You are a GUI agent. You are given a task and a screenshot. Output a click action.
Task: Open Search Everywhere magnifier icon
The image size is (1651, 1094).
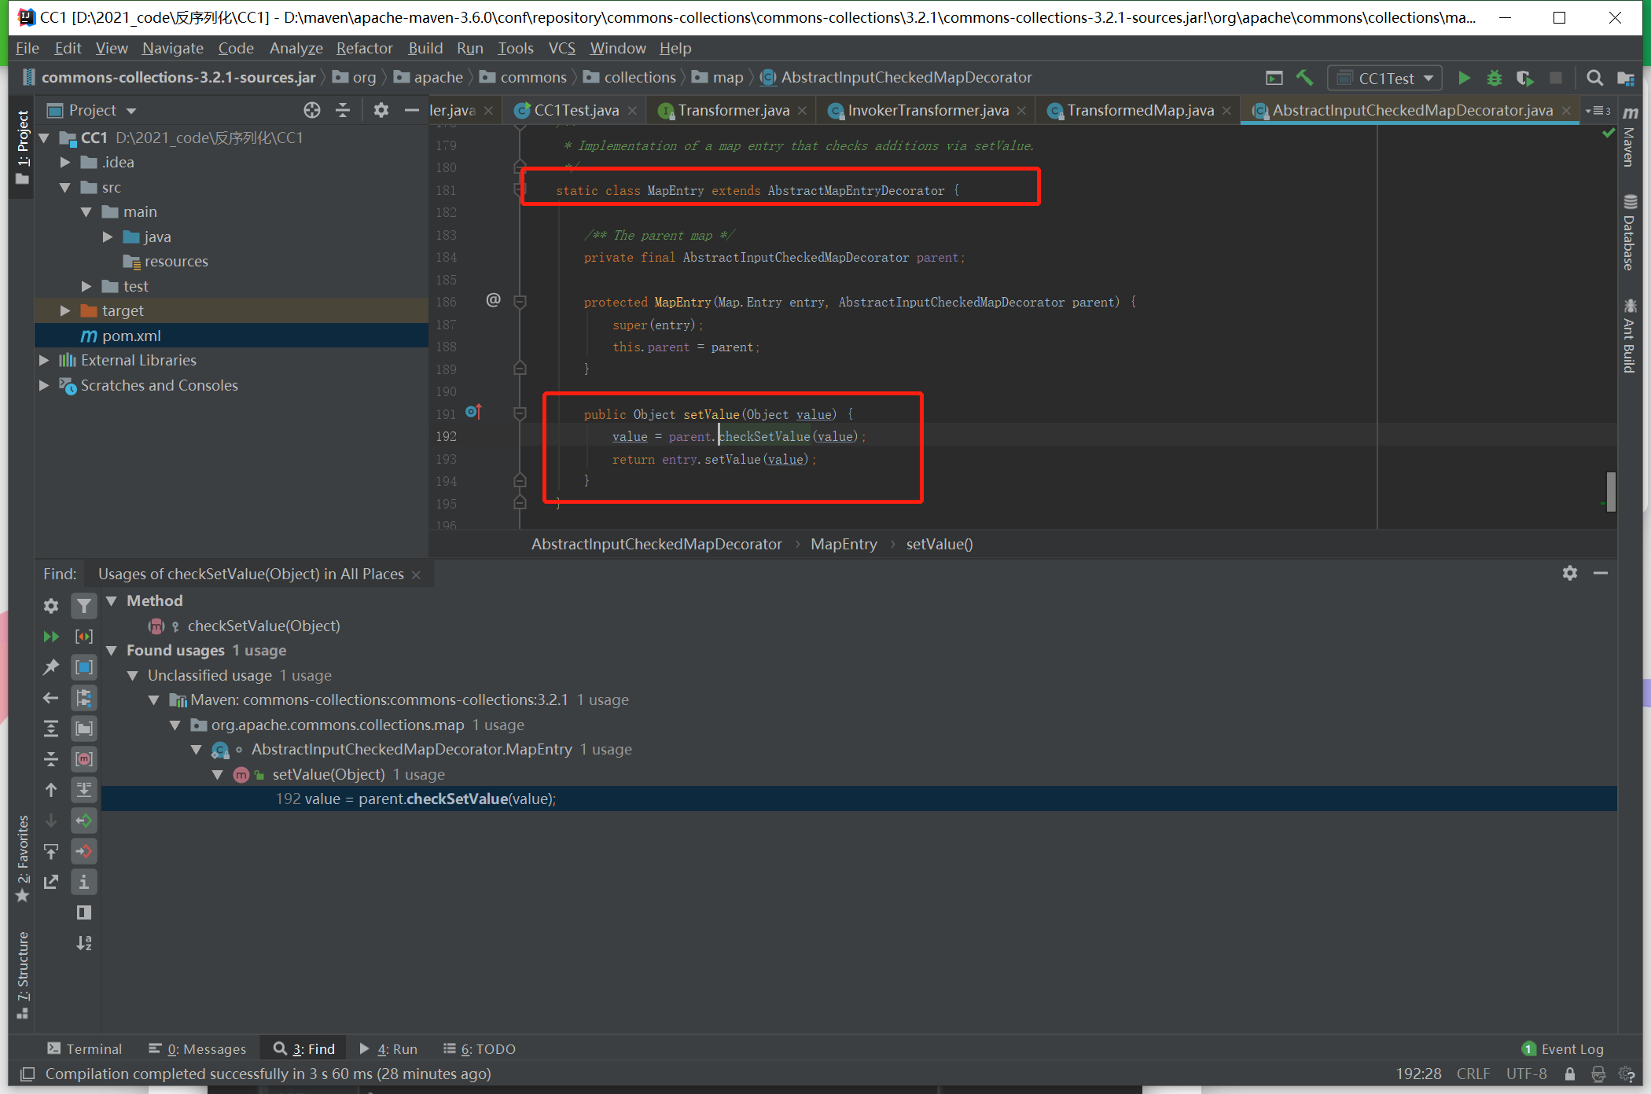point(1594,78)
